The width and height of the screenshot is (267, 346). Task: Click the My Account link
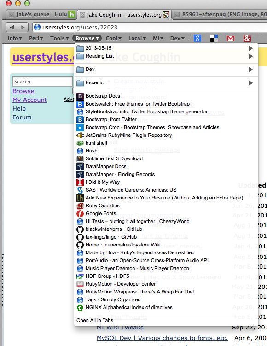pos(30,100)
